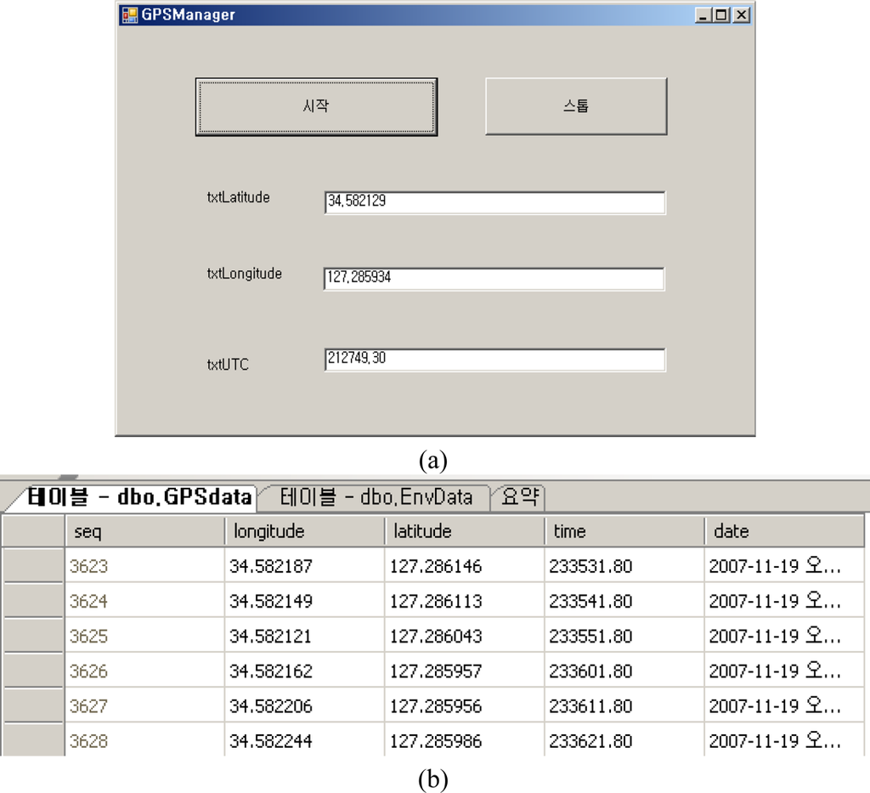Click the seq column header
Screen dimensions: 870x793
tap(144, 531)
